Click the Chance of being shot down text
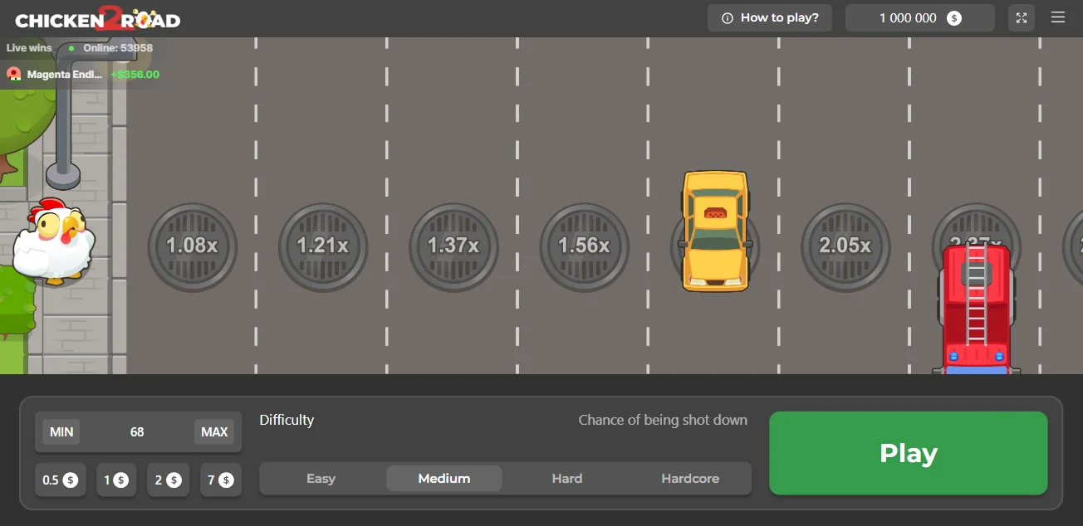 (663, 420)
